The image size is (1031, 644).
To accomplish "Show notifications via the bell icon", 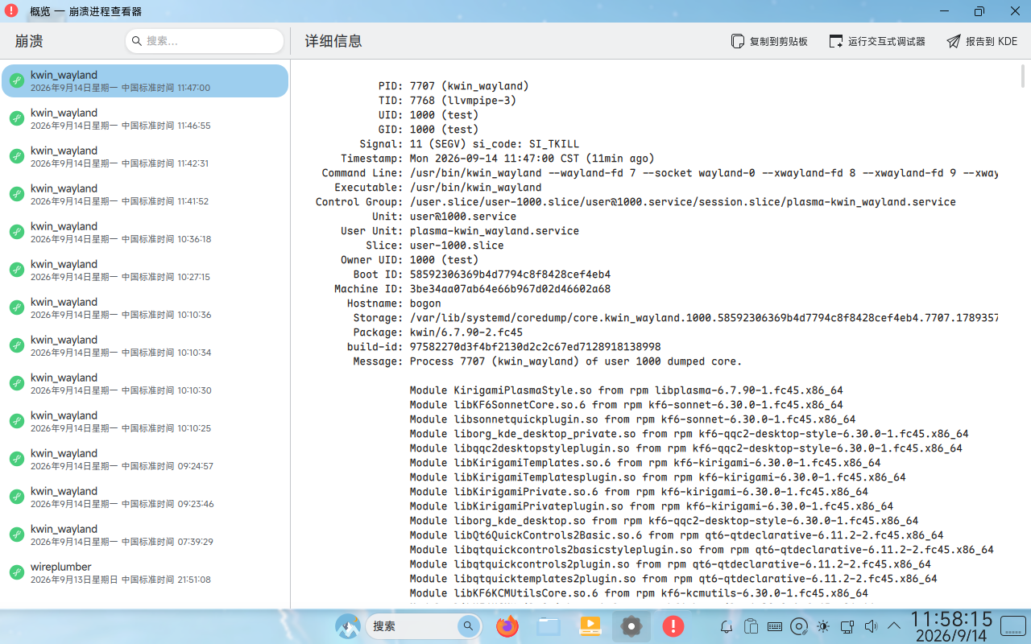I will 727,626.
